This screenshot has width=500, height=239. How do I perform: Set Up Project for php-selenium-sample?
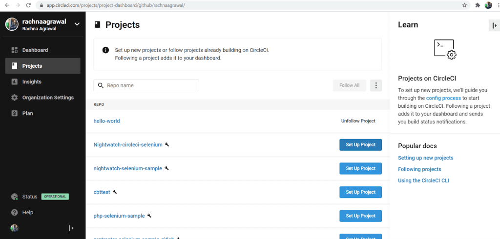(x=361, y=216)
